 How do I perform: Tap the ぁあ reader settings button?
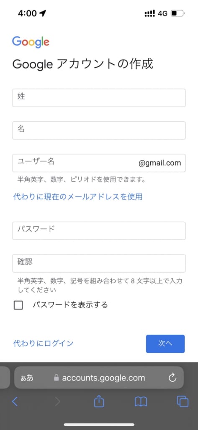pos(27,378)
